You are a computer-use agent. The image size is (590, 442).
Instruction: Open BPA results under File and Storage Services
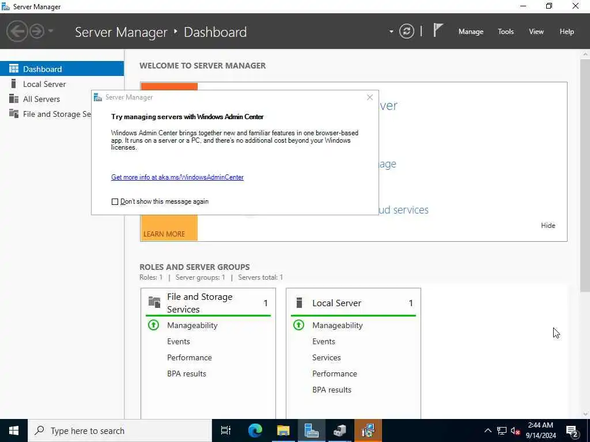[187, 374]
